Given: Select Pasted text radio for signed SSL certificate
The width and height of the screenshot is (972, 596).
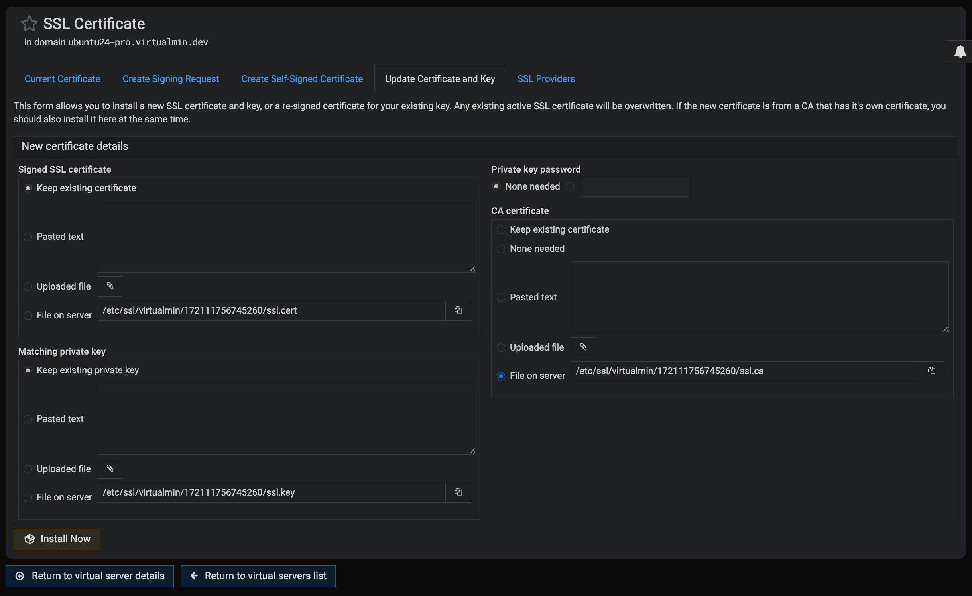Looking at the screenshot, I should (28, 237).
